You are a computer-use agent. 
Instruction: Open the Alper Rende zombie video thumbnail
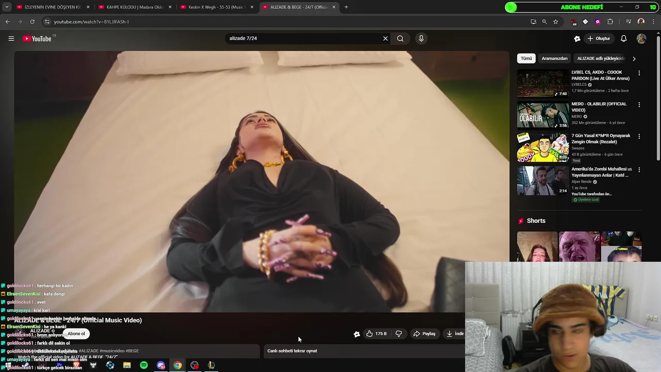coord(543,180)
